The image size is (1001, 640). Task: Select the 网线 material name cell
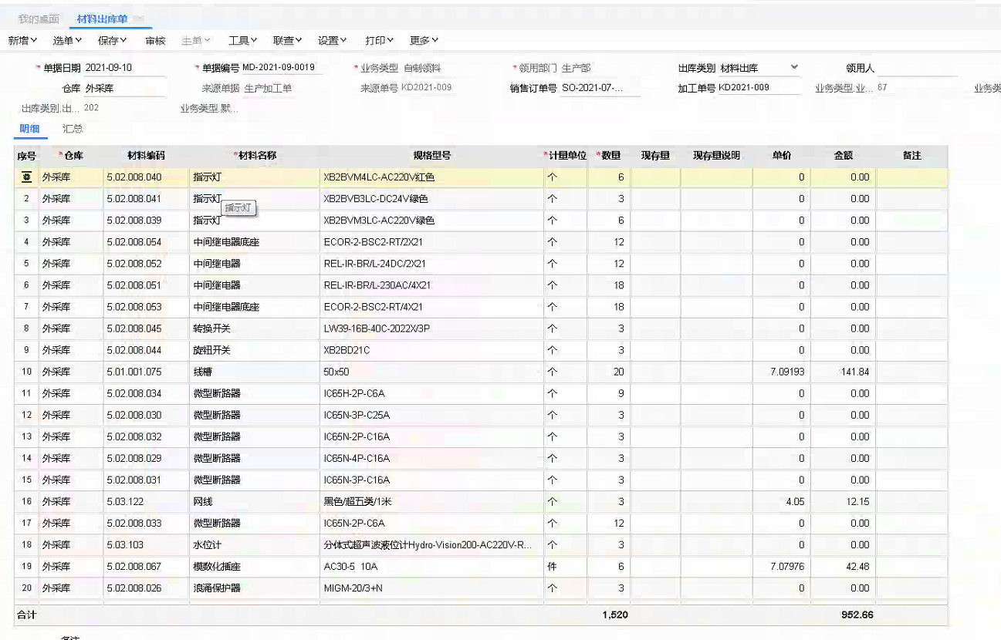click(x=255, y=501)
